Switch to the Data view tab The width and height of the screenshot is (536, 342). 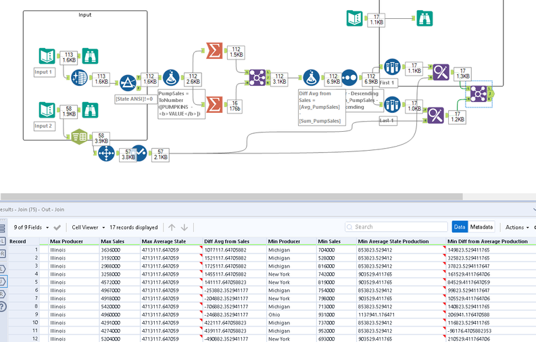point(460,227)
